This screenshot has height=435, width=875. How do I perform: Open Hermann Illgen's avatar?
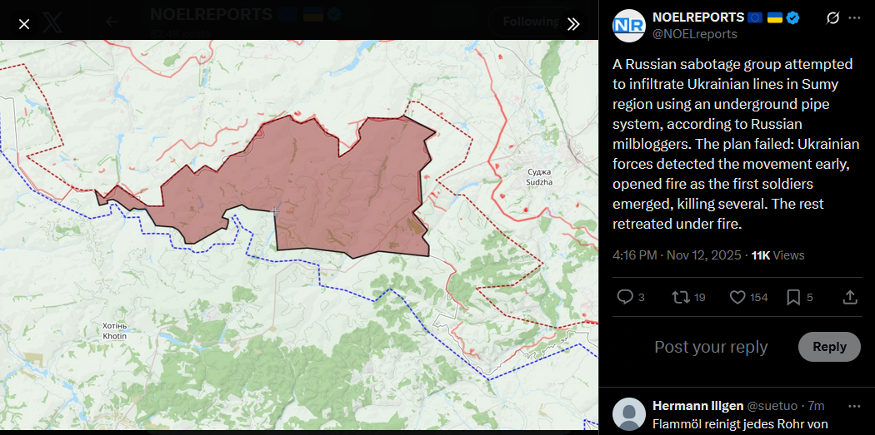point(629,414)
